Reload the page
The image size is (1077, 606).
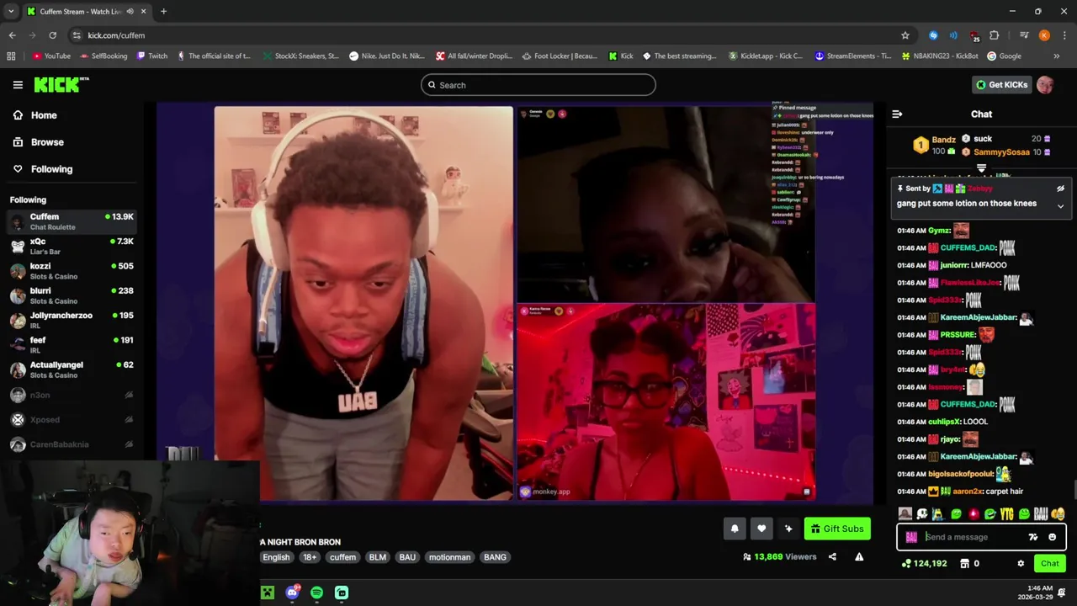coord(52,35)
